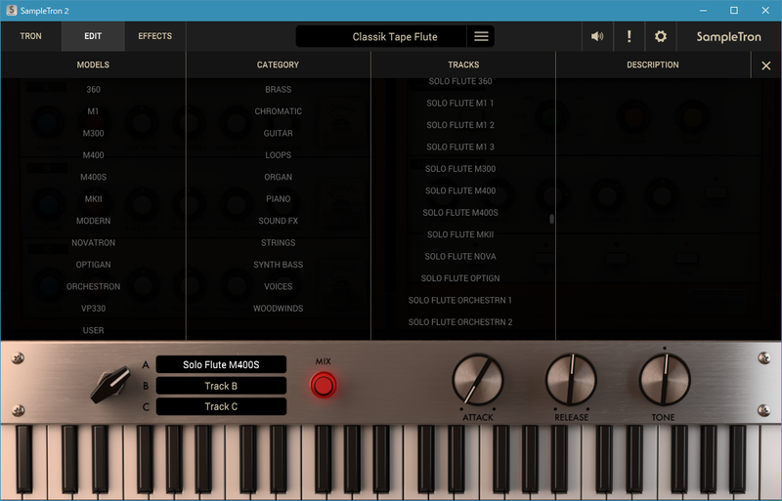Select the USER model
Image resolution: width=782 pixels, height=501 pixels.
click(x=93, y=330)
